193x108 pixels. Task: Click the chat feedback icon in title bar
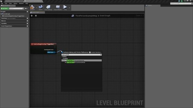[x=179, y=1]
